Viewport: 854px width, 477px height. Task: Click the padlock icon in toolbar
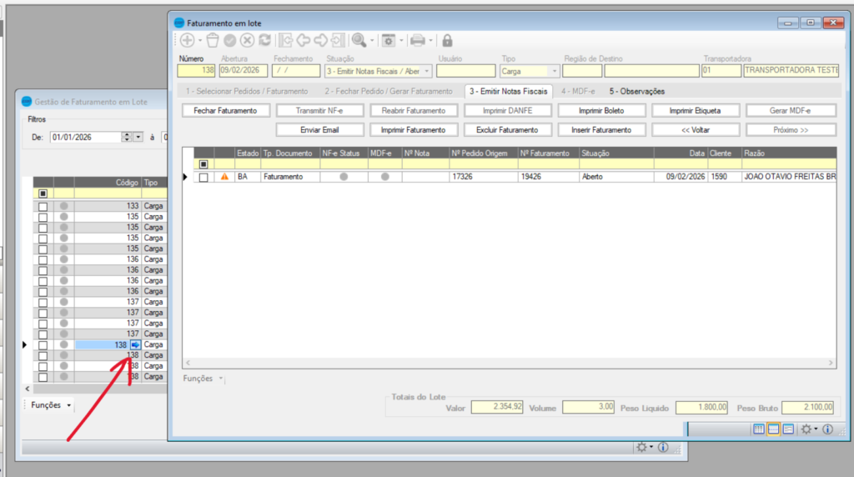(x=447, y=40)
